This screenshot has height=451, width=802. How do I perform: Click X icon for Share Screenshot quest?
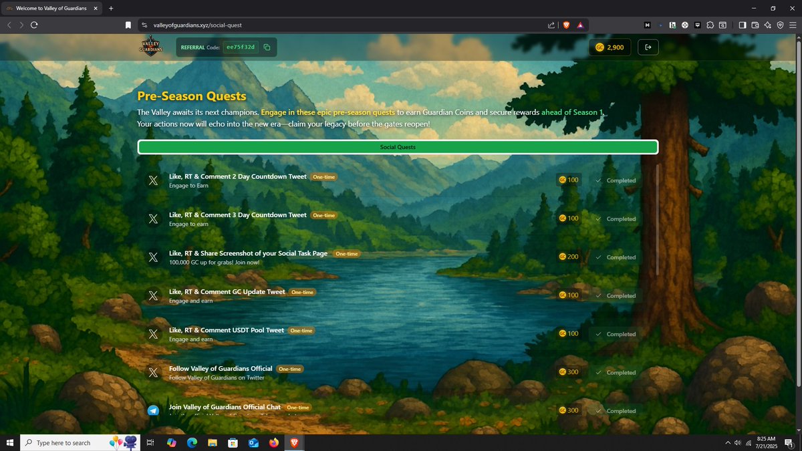click(153, 257)
